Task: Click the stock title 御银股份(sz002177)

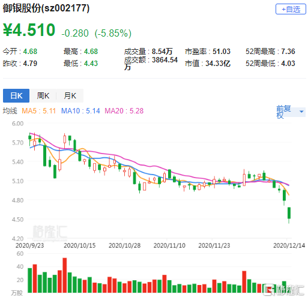Action: [46, 8]
